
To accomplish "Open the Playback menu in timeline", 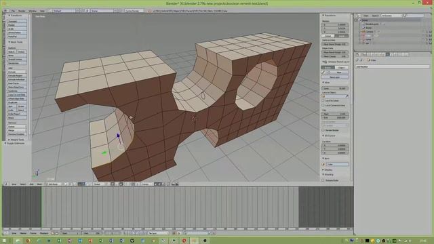I will pos(44,233).
